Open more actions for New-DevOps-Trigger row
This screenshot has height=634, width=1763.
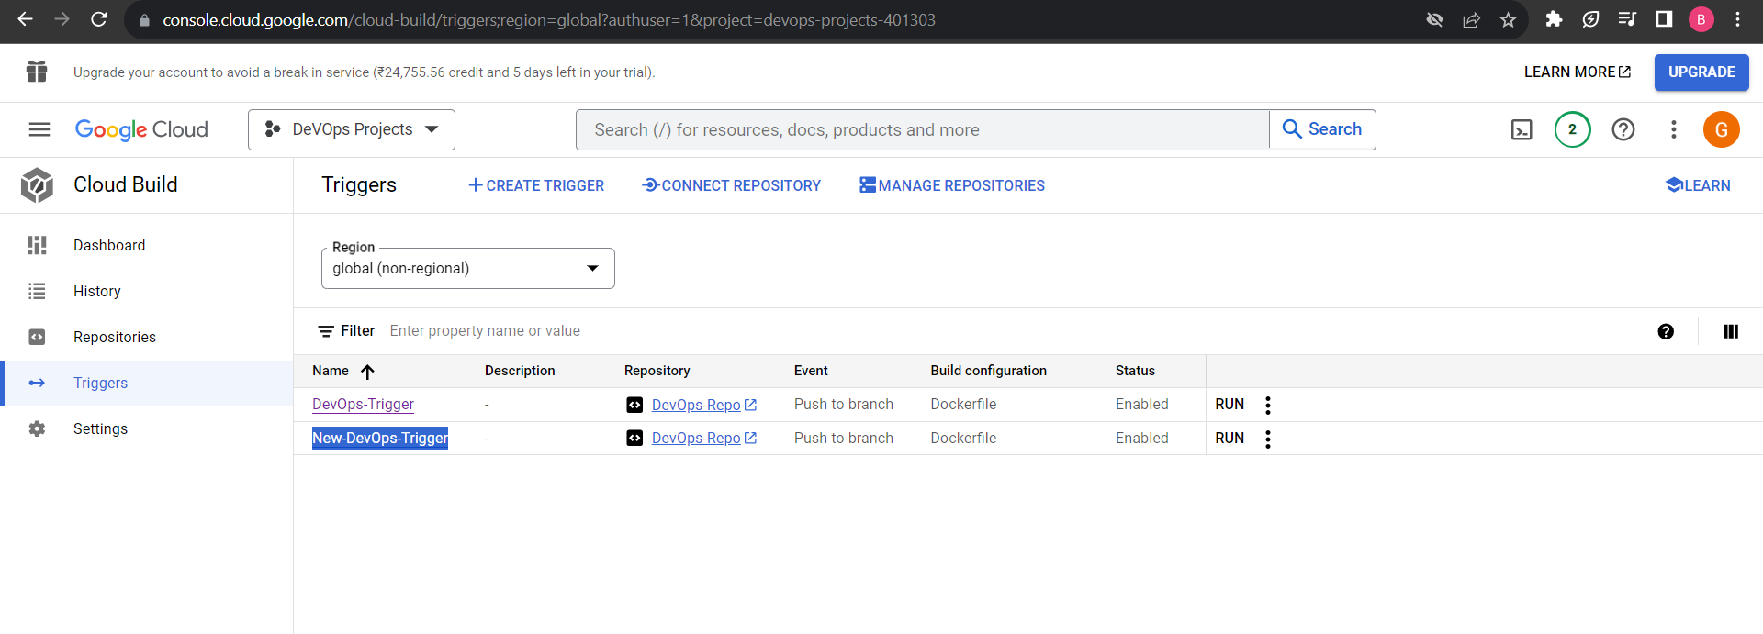coord(1268,439)
